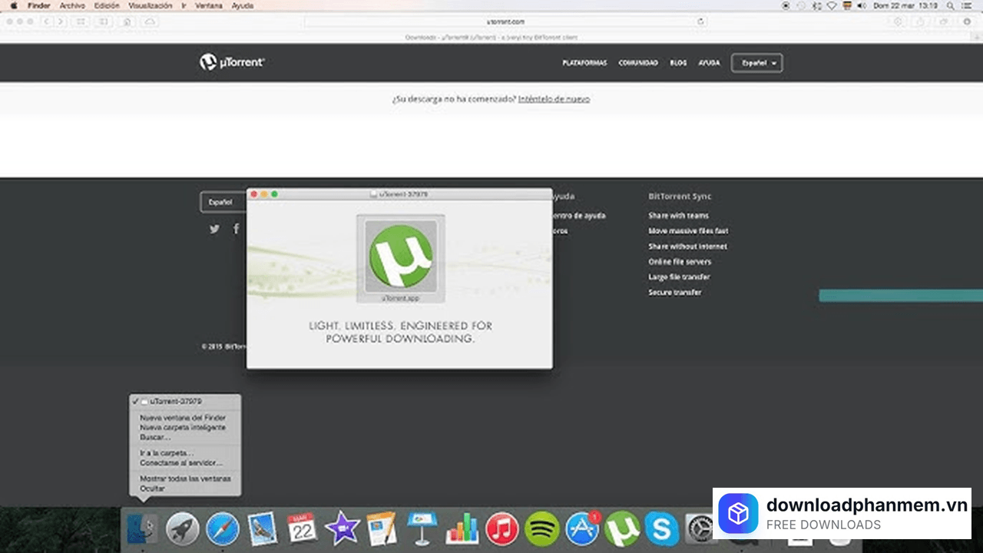Click the Inténtelo de nuevo link
This screenshot has width=983, height=553.
click(554, 99)
